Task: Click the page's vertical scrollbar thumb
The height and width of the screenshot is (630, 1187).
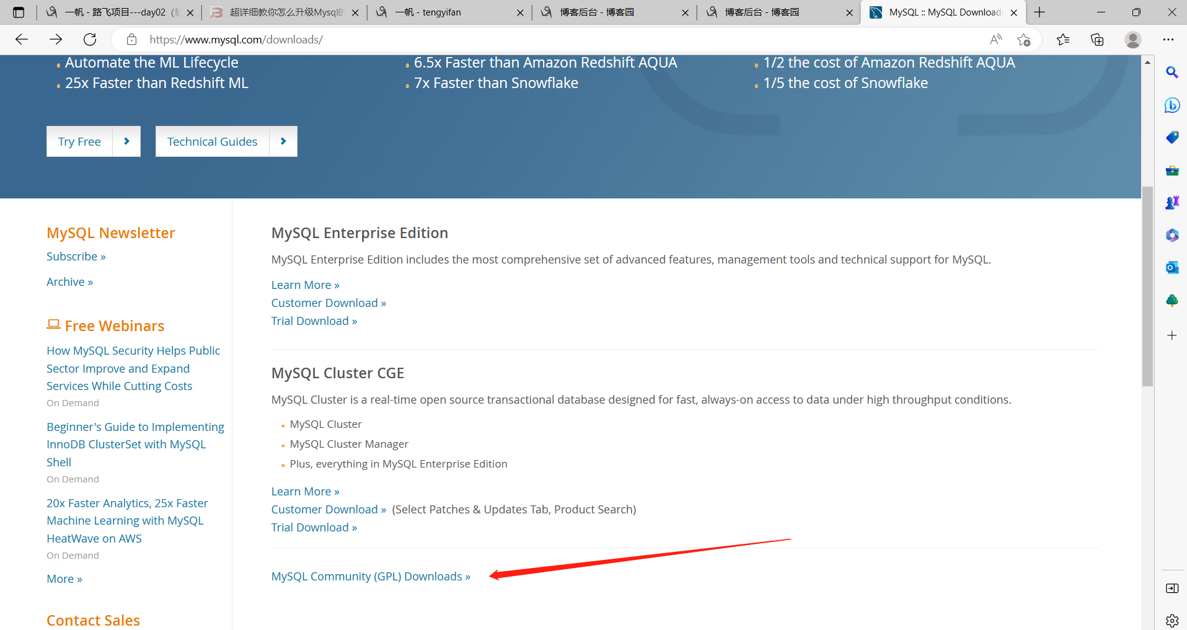Action: point(1147,286)
